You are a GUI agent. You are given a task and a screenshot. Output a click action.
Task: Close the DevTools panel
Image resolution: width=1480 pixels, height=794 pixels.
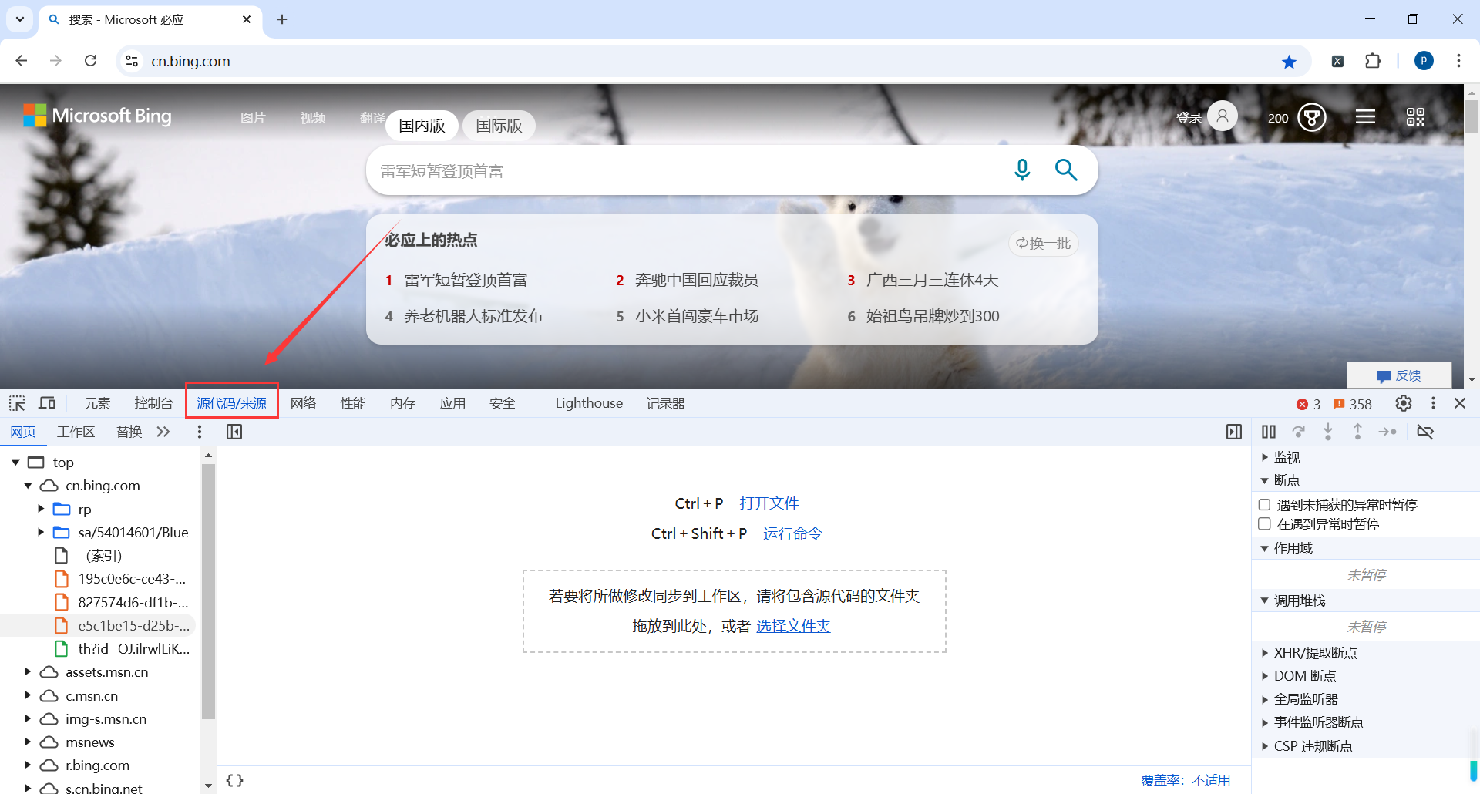pos(1460,403)
